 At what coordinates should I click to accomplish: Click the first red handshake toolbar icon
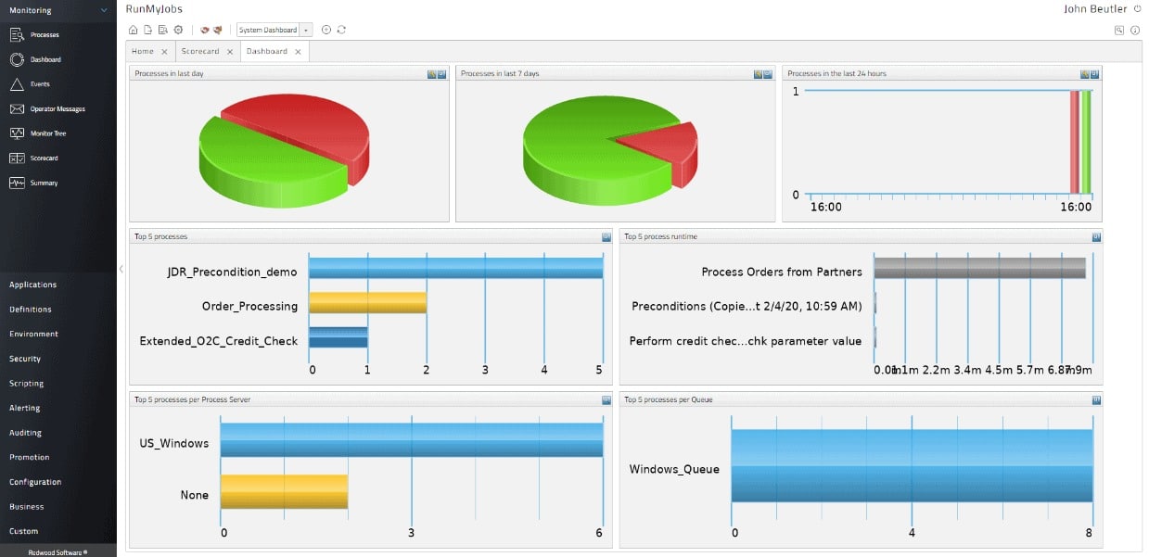[205, 30]
